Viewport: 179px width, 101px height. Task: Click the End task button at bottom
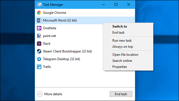121,94
